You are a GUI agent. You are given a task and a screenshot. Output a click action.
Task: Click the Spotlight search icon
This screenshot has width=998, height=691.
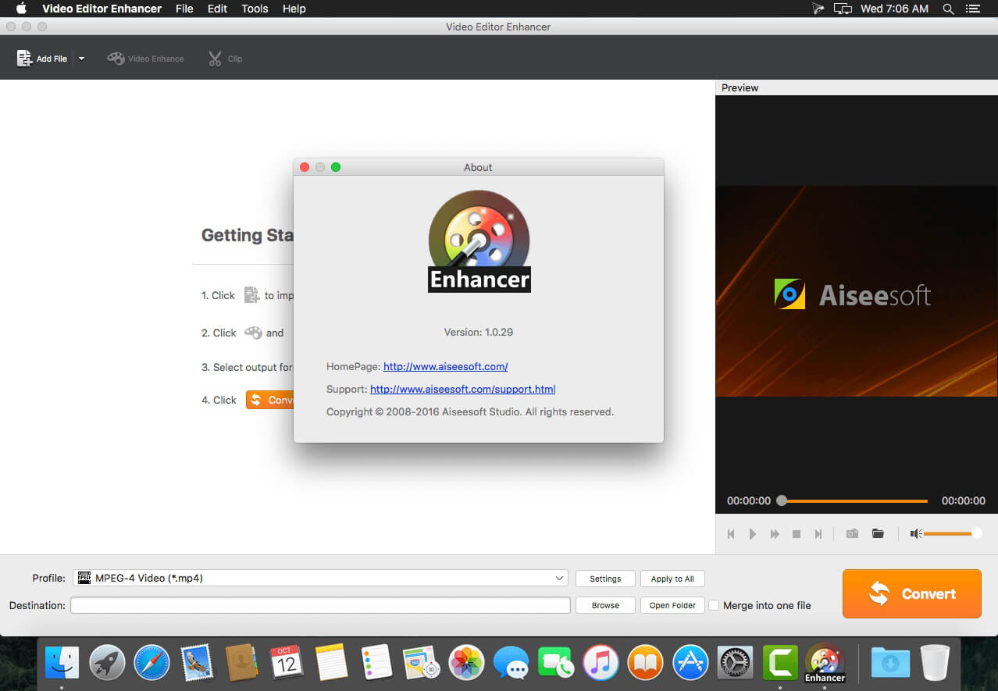tap(948, 9)
